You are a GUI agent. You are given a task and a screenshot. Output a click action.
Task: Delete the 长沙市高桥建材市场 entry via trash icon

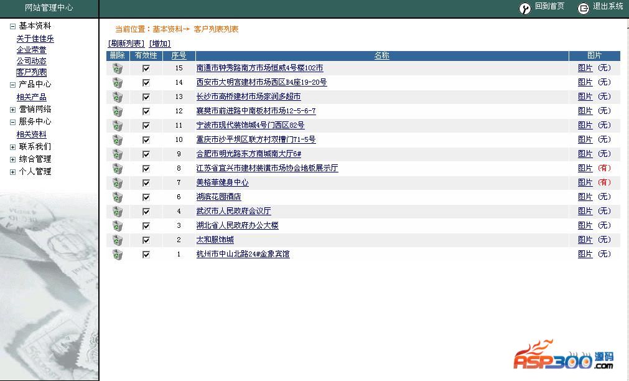(117, 96)
